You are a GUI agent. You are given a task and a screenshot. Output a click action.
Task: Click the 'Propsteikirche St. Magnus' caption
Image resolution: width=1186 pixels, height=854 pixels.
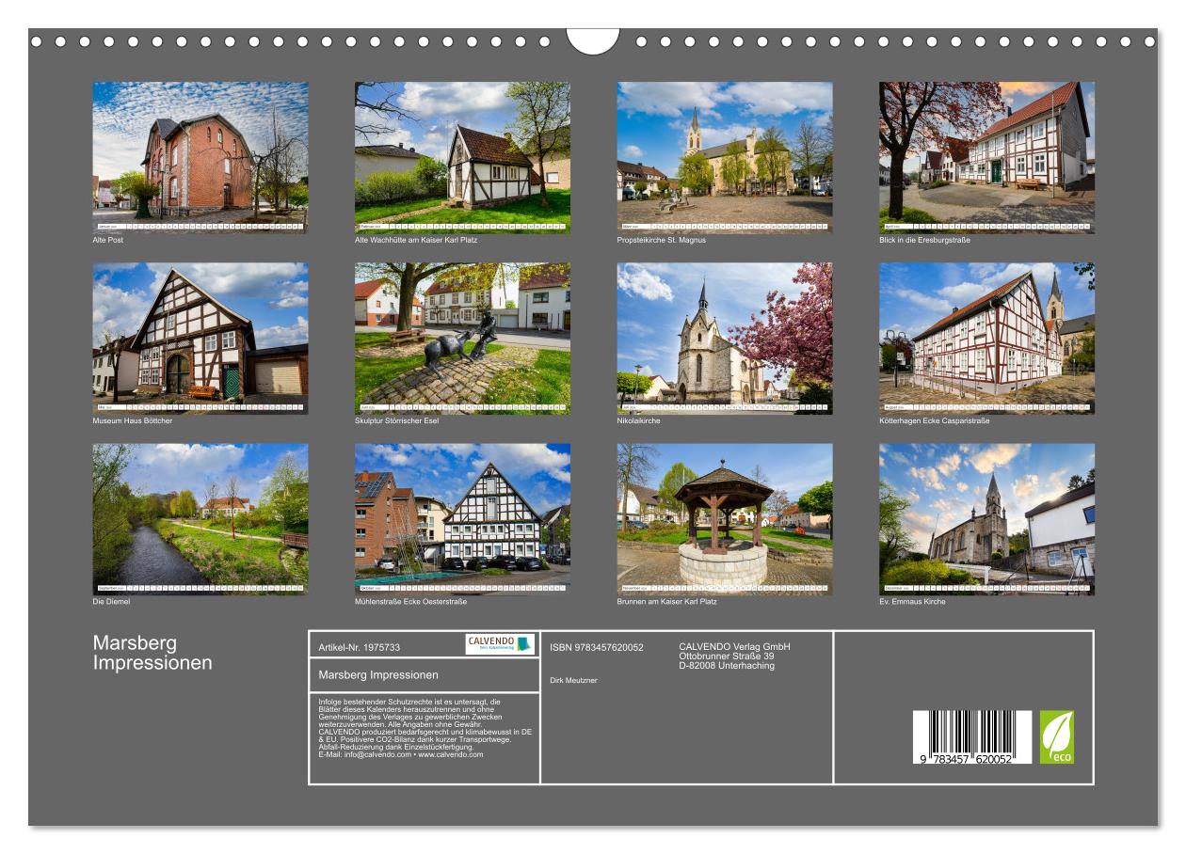(x=662, y=240)
